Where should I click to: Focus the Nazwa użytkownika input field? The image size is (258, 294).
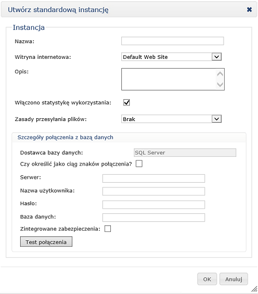point(153,191)
